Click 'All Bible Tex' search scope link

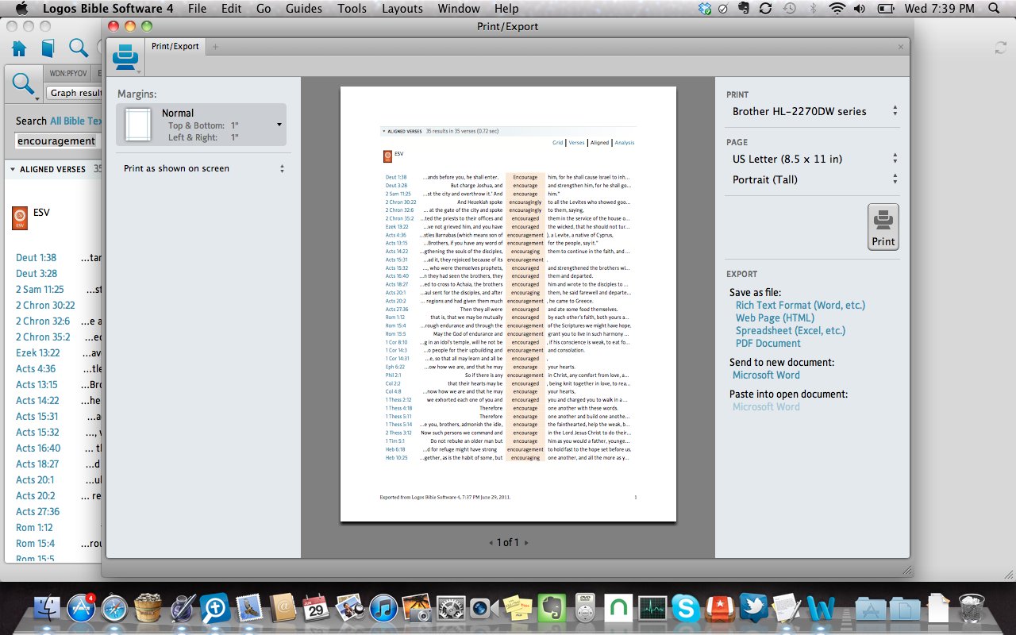76,121
